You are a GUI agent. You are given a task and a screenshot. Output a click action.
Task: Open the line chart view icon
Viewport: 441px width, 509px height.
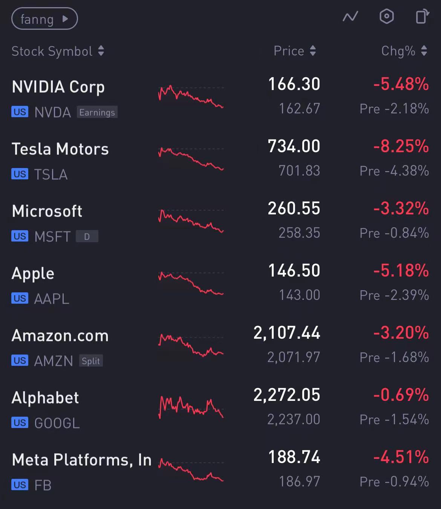350,17
